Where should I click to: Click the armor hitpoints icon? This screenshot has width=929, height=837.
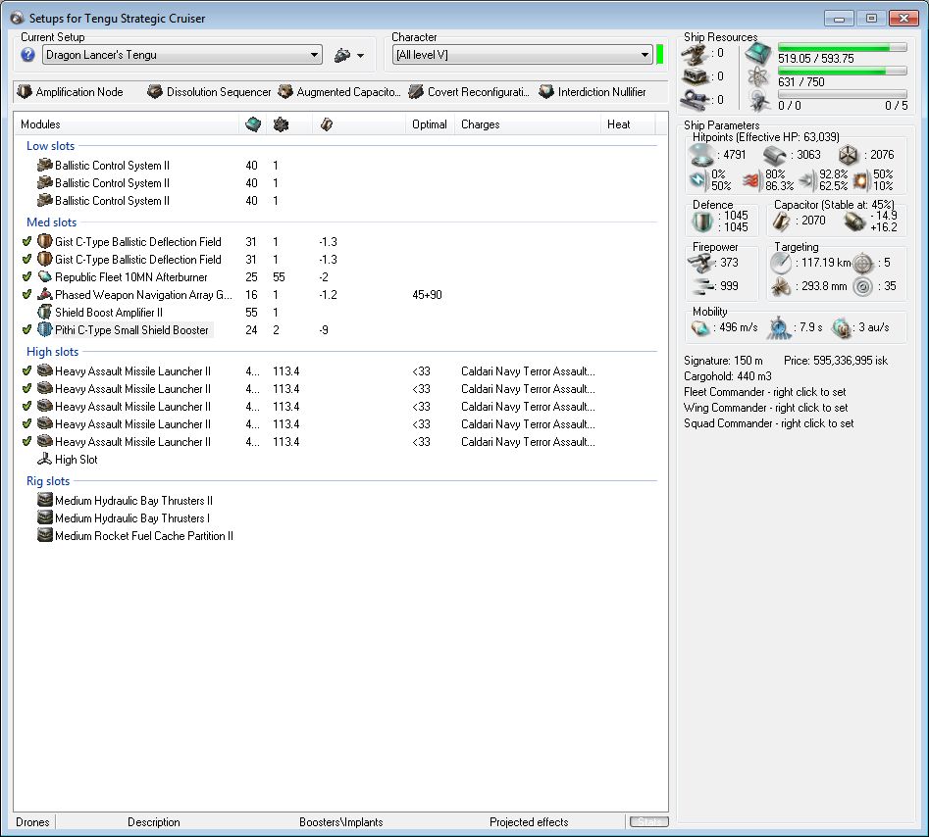pyautogui.click(x=775, y=155)
